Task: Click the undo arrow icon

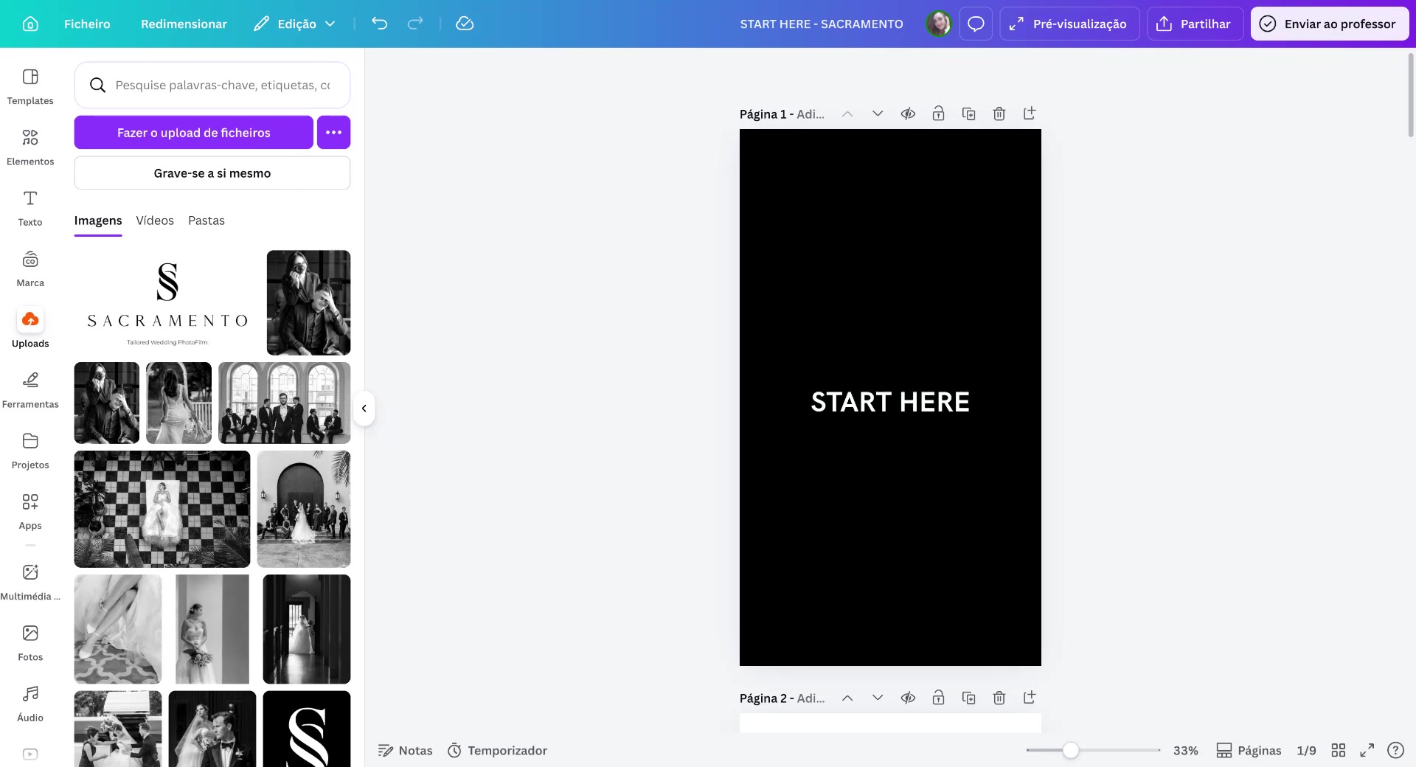Action: pos(379,24)
